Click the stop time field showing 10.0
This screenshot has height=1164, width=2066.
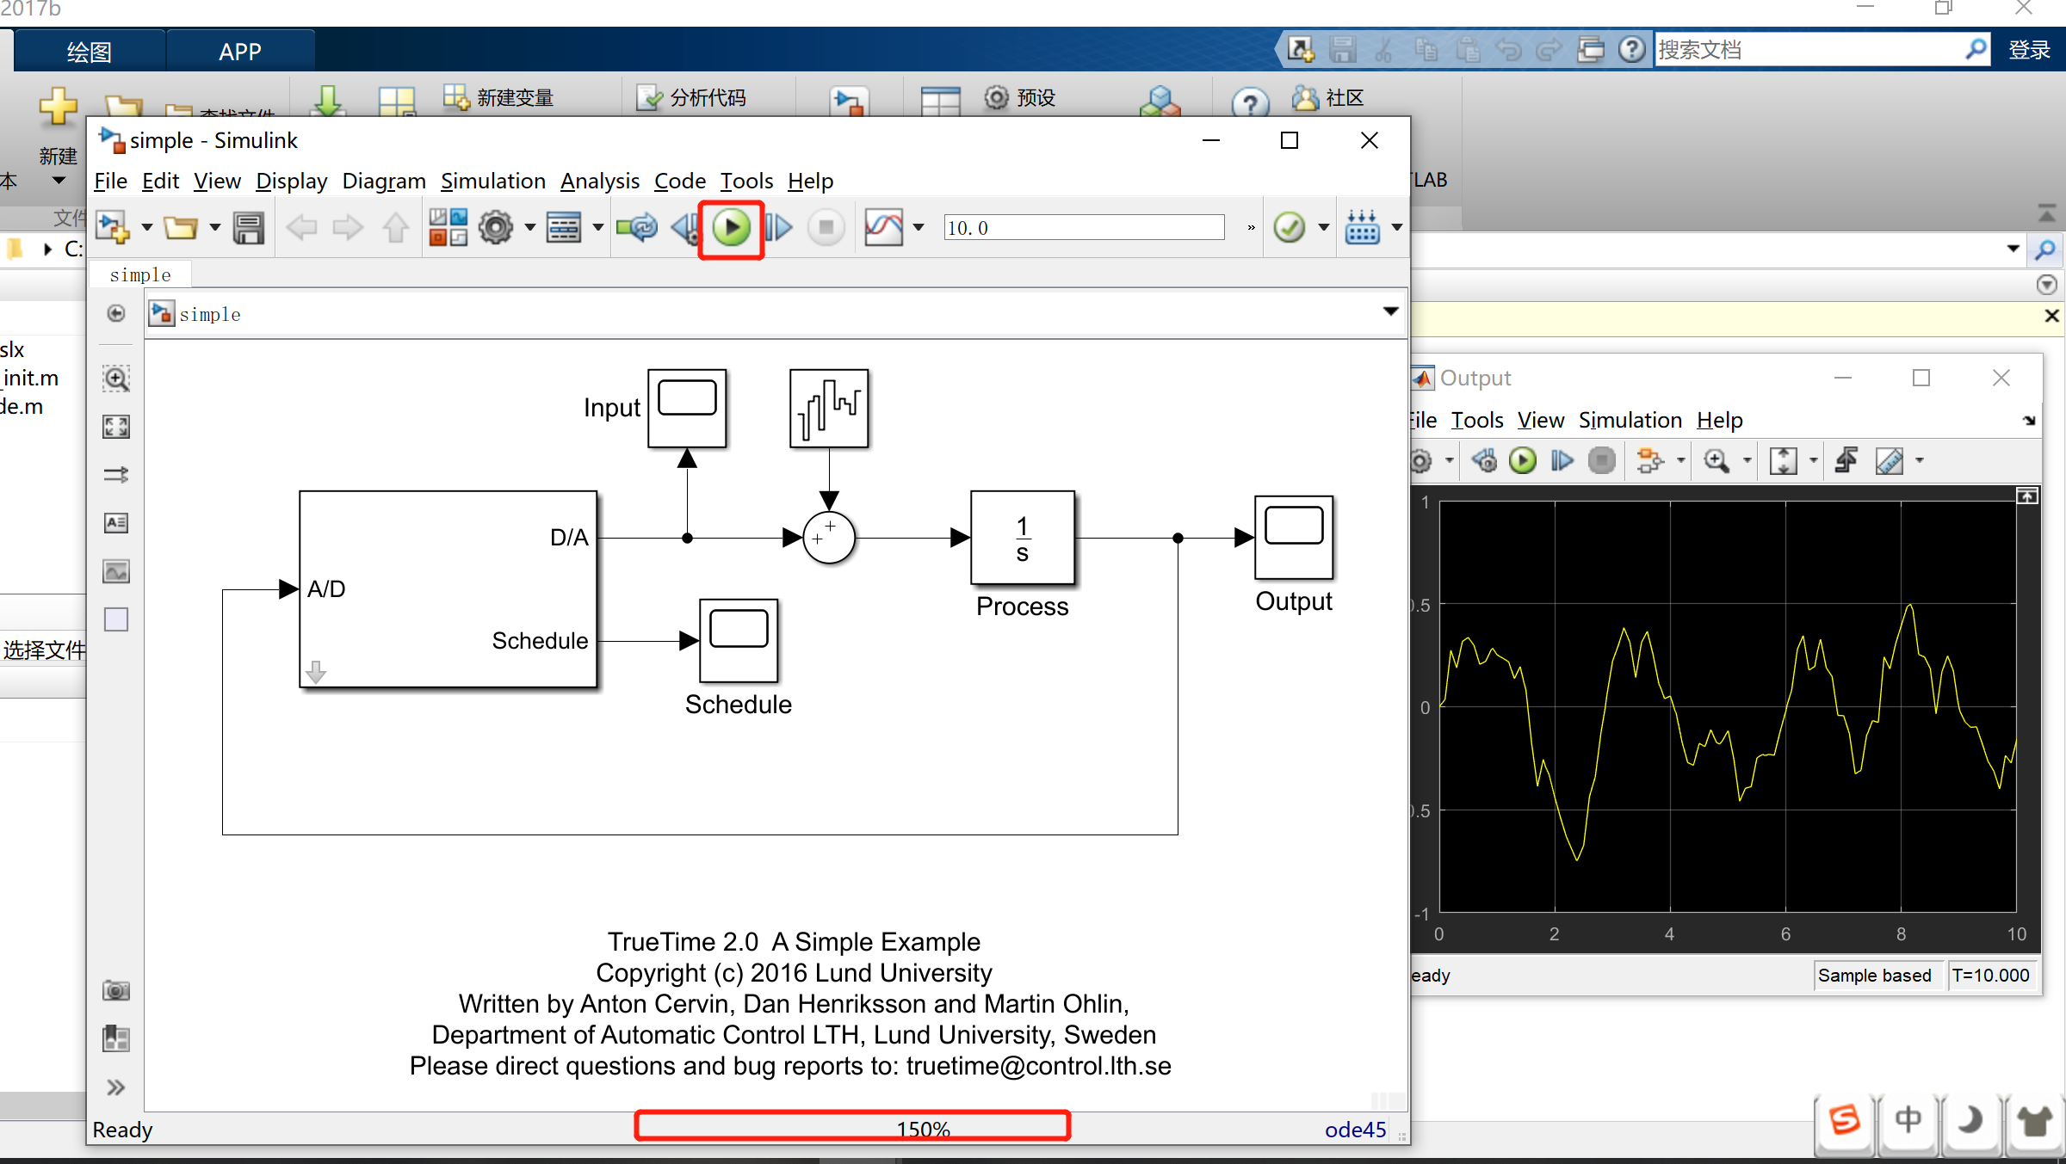(1083, 227)
